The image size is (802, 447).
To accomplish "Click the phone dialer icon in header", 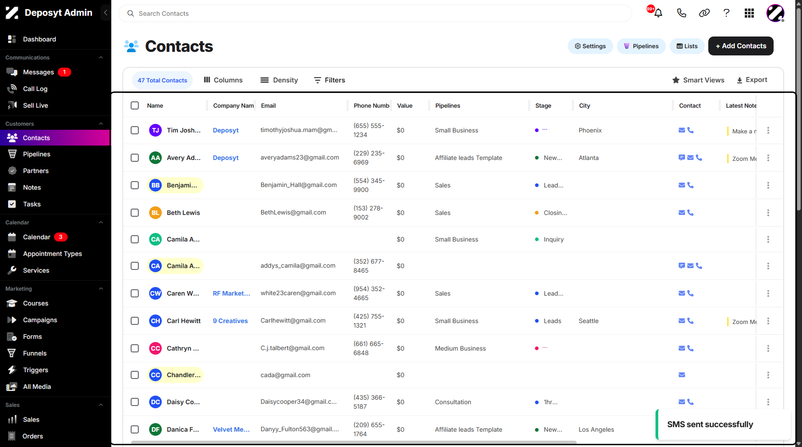I will pos(681,13).
